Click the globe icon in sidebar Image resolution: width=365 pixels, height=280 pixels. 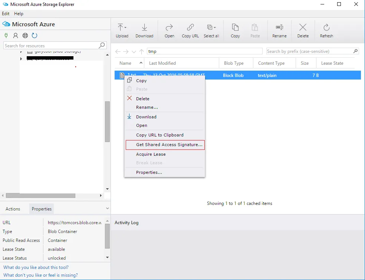point(25,36)
